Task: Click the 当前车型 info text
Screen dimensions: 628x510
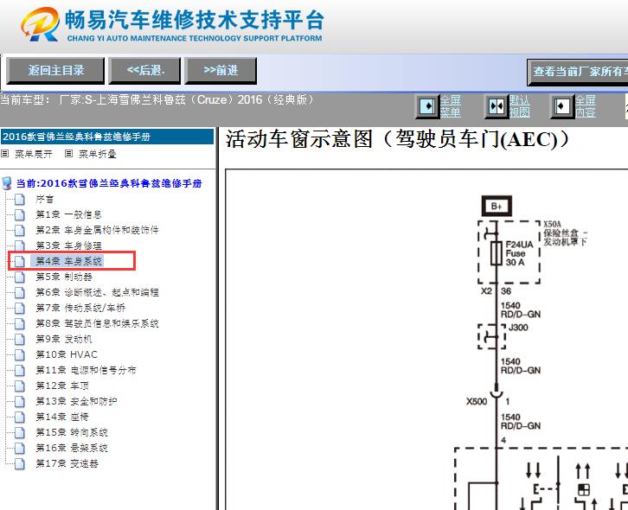Action: point(157,99)
